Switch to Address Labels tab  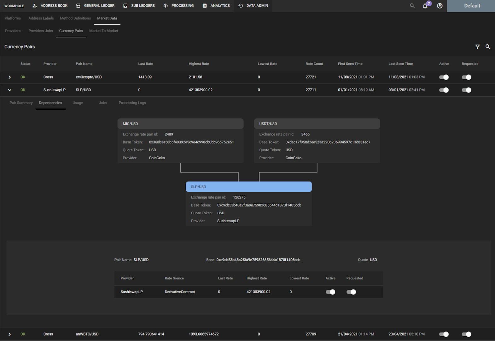click(x=41, y=18)
